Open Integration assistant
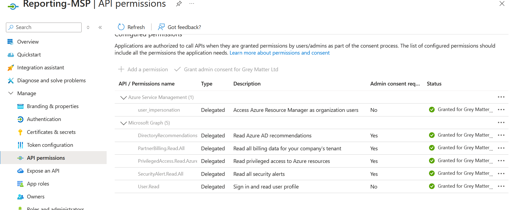 click(x=41, y=67)
